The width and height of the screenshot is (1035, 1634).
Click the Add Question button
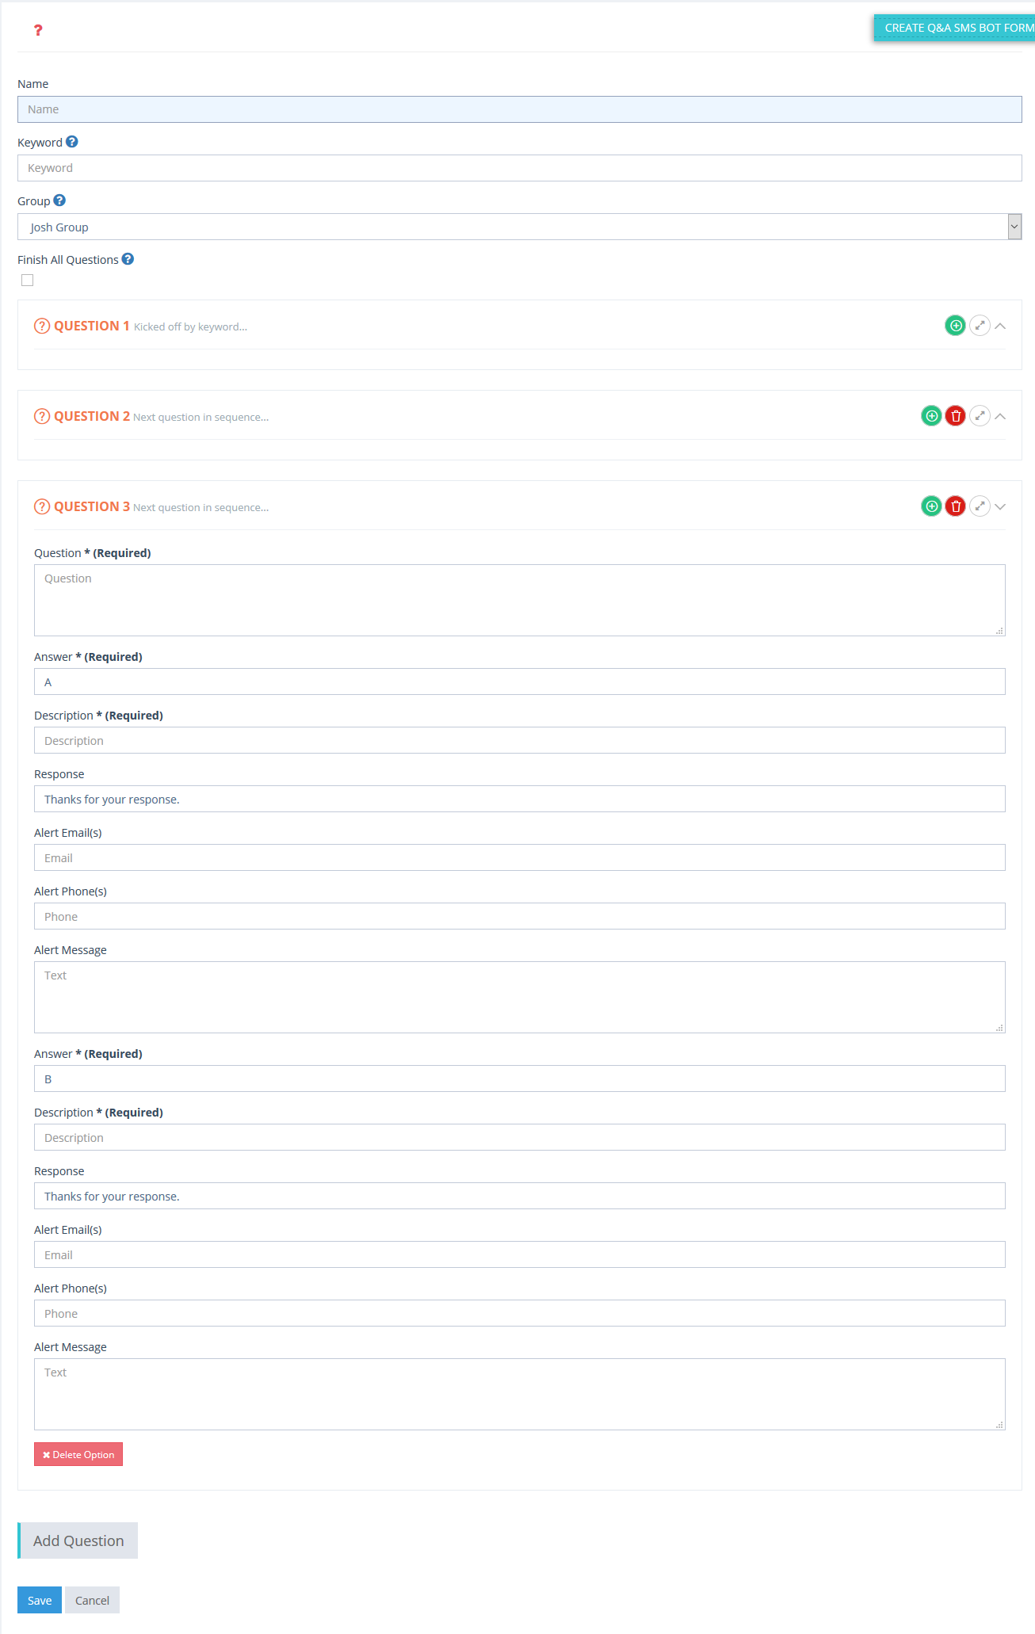tap(78, 1540)
